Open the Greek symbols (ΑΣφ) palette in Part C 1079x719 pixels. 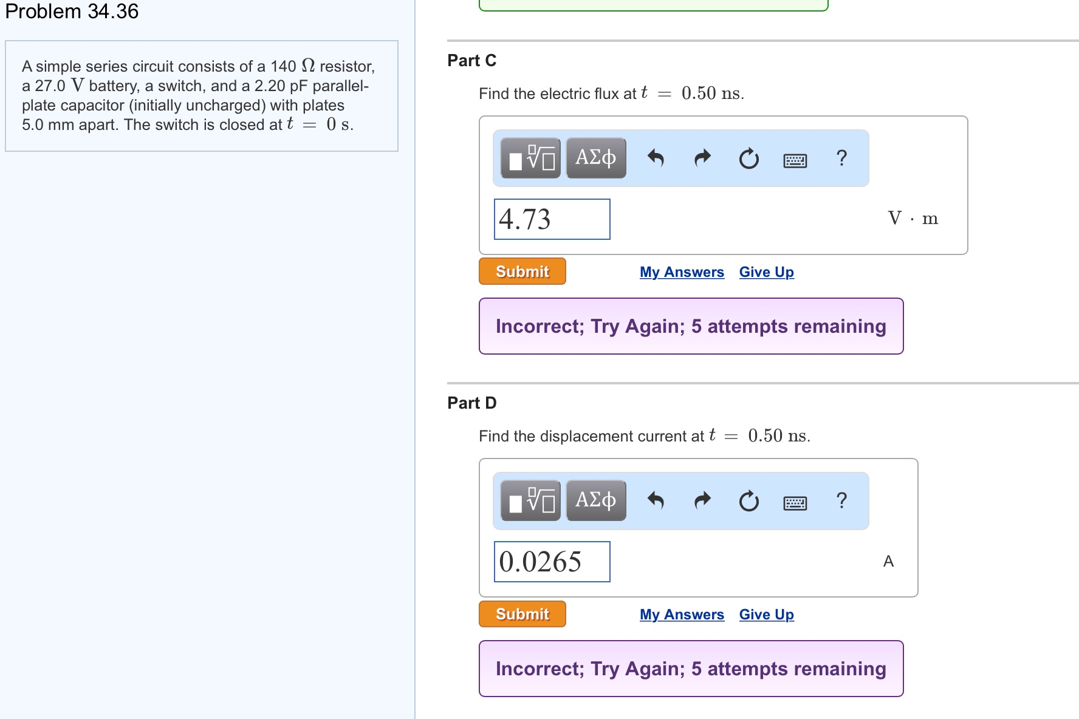point(595,157)
